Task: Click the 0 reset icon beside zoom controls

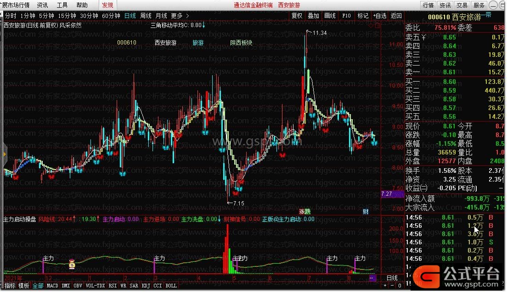Action: (x=400, y=286)
